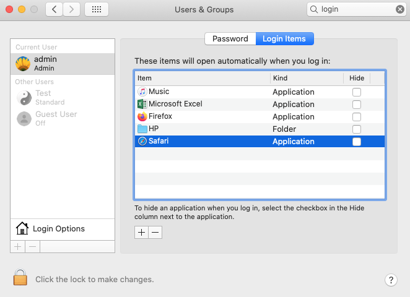Click the Safari compass icon

[x=142, y=141]
